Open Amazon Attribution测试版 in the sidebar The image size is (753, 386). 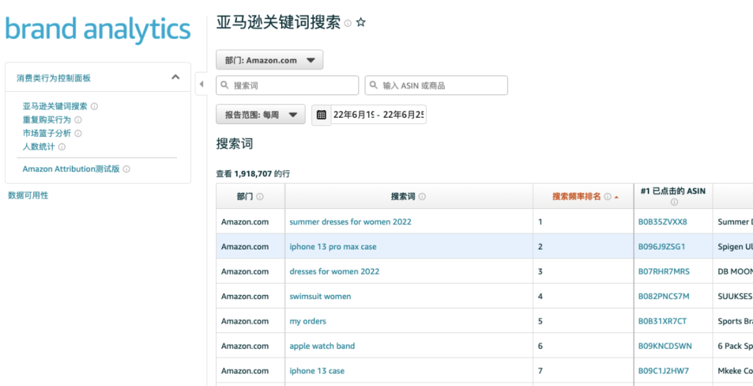point(71,169)
